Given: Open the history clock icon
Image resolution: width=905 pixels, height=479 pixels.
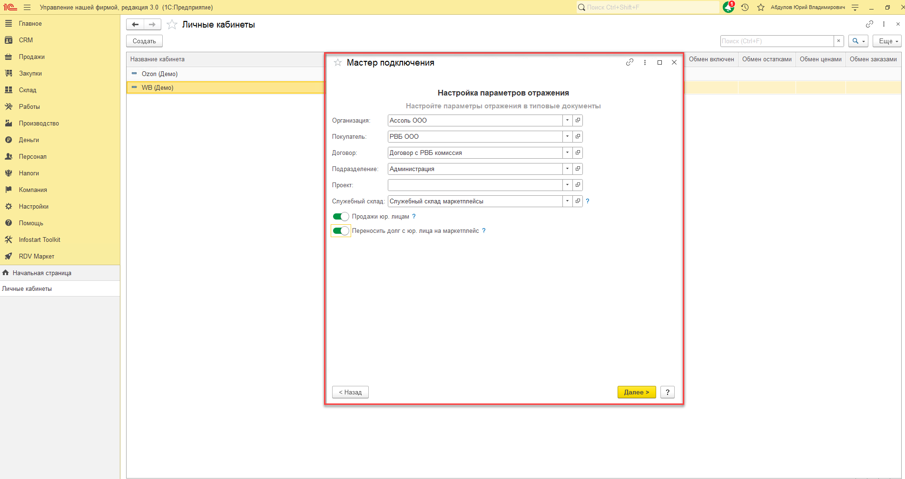Looking at the screenshot, I should coord(745,7).
